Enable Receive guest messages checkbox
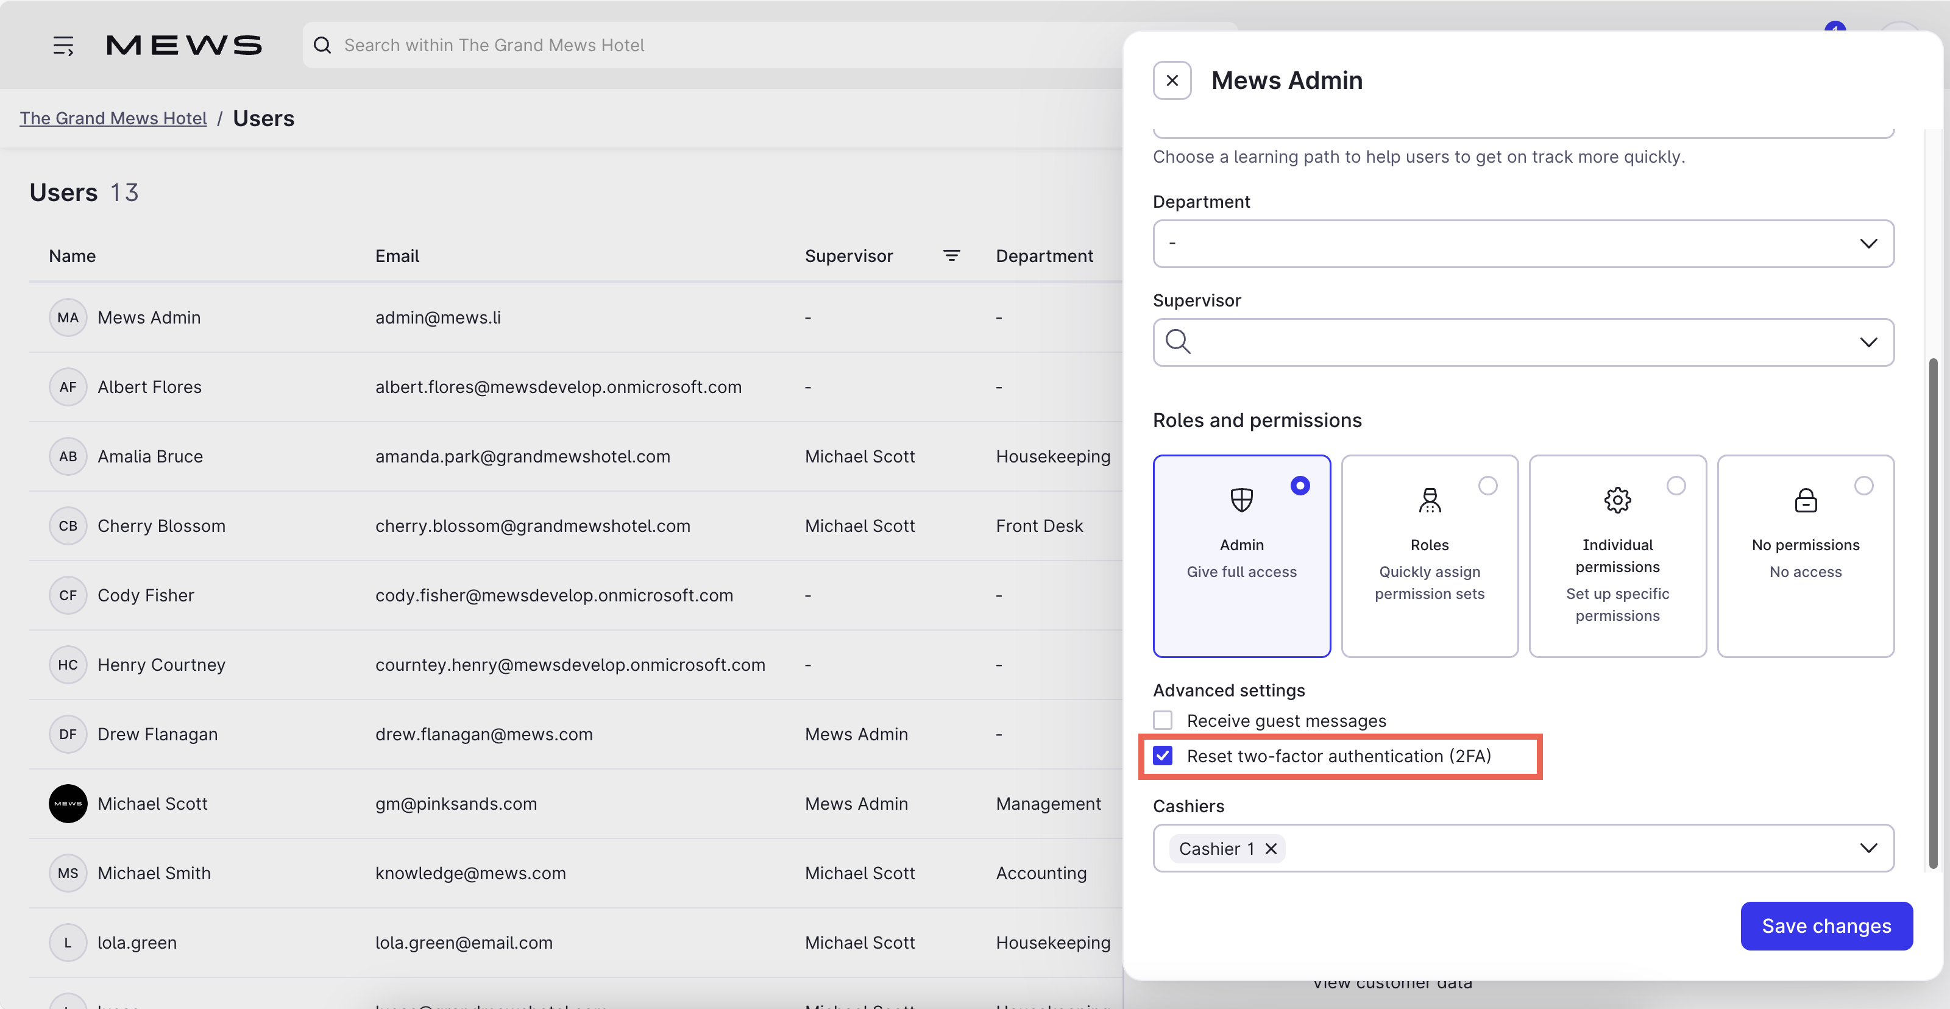The height and width of the screenshot is (1009, 1950). point(1163,720)
